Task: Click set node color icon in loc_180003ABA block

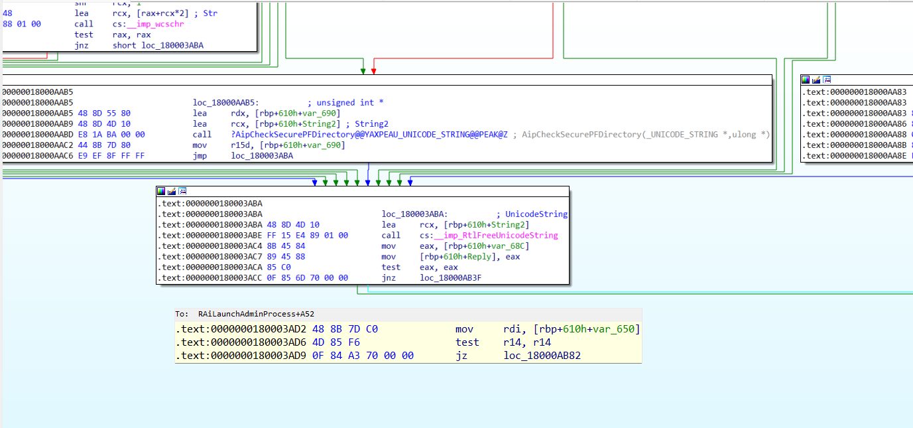Action: click(x=161, y=191)
